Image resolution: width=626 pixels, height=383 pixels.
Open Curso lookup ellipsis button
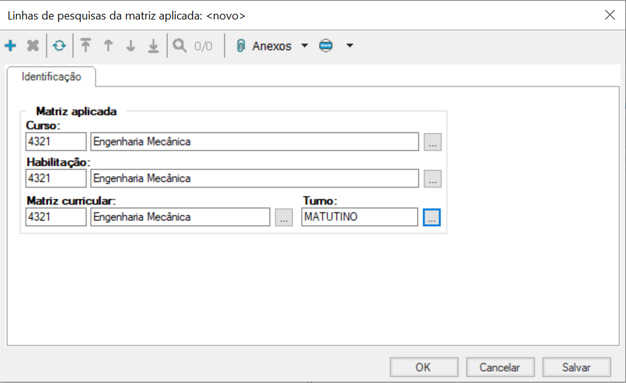[x=433, y=142]
